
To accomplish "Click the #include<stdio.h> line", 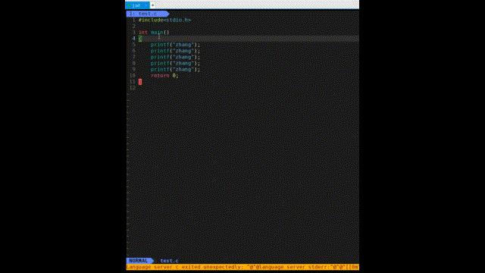I will 164,20.
